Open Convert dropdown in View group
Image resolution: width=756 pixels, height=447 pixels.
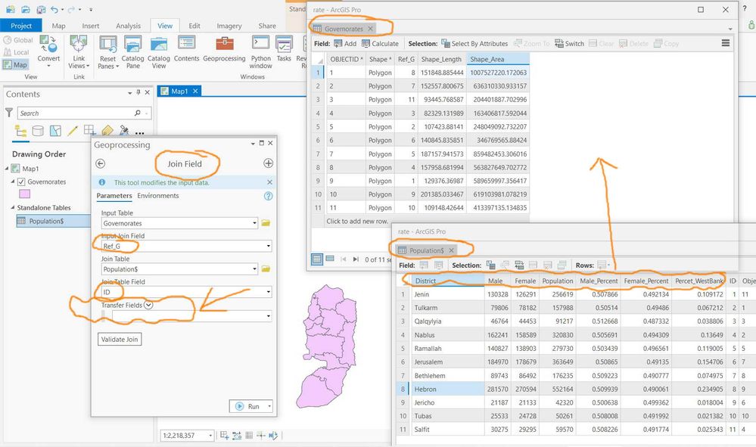[x=48, y=51]
